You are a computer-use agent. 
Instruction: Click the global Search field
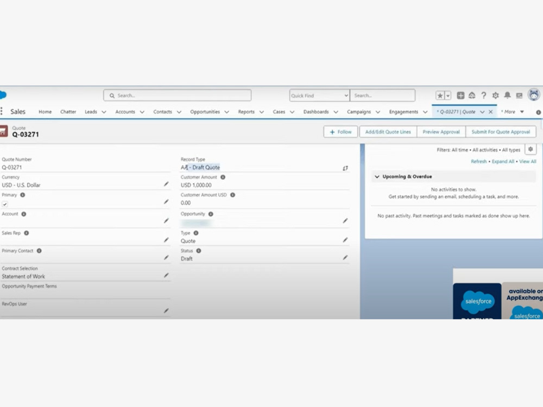point(178,95)
